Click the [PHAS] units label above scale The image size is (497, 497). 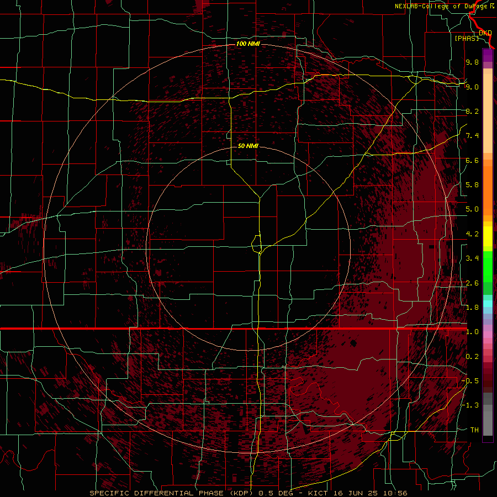click(467, 38)
